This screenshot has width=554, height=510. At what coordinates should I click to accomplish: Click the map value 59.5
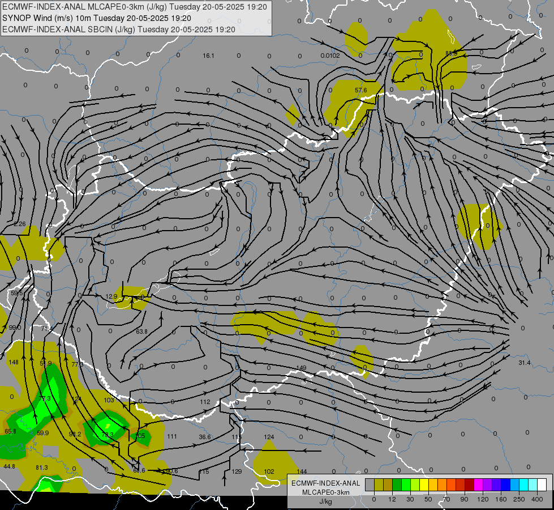click(x=16, y=293)
